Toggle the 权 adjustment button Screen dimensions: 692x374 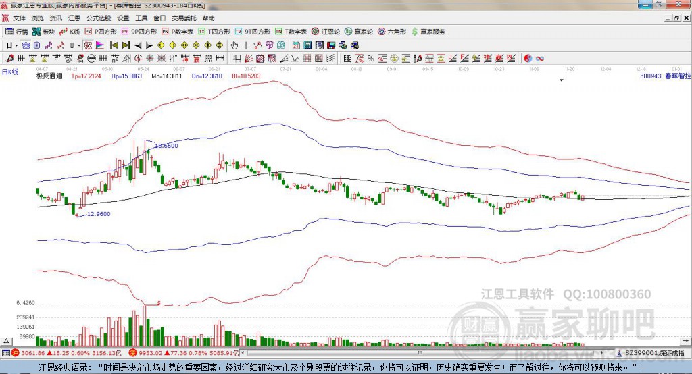88,45
